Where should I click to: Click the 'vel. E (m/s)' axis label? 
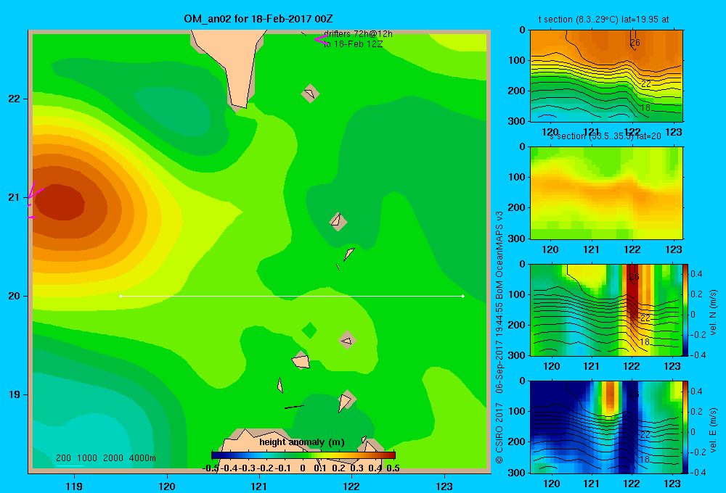pos(714,430)
